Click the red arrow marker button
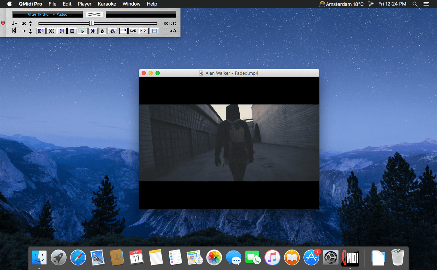The image size is (437, 270). (x=102, y=31)
